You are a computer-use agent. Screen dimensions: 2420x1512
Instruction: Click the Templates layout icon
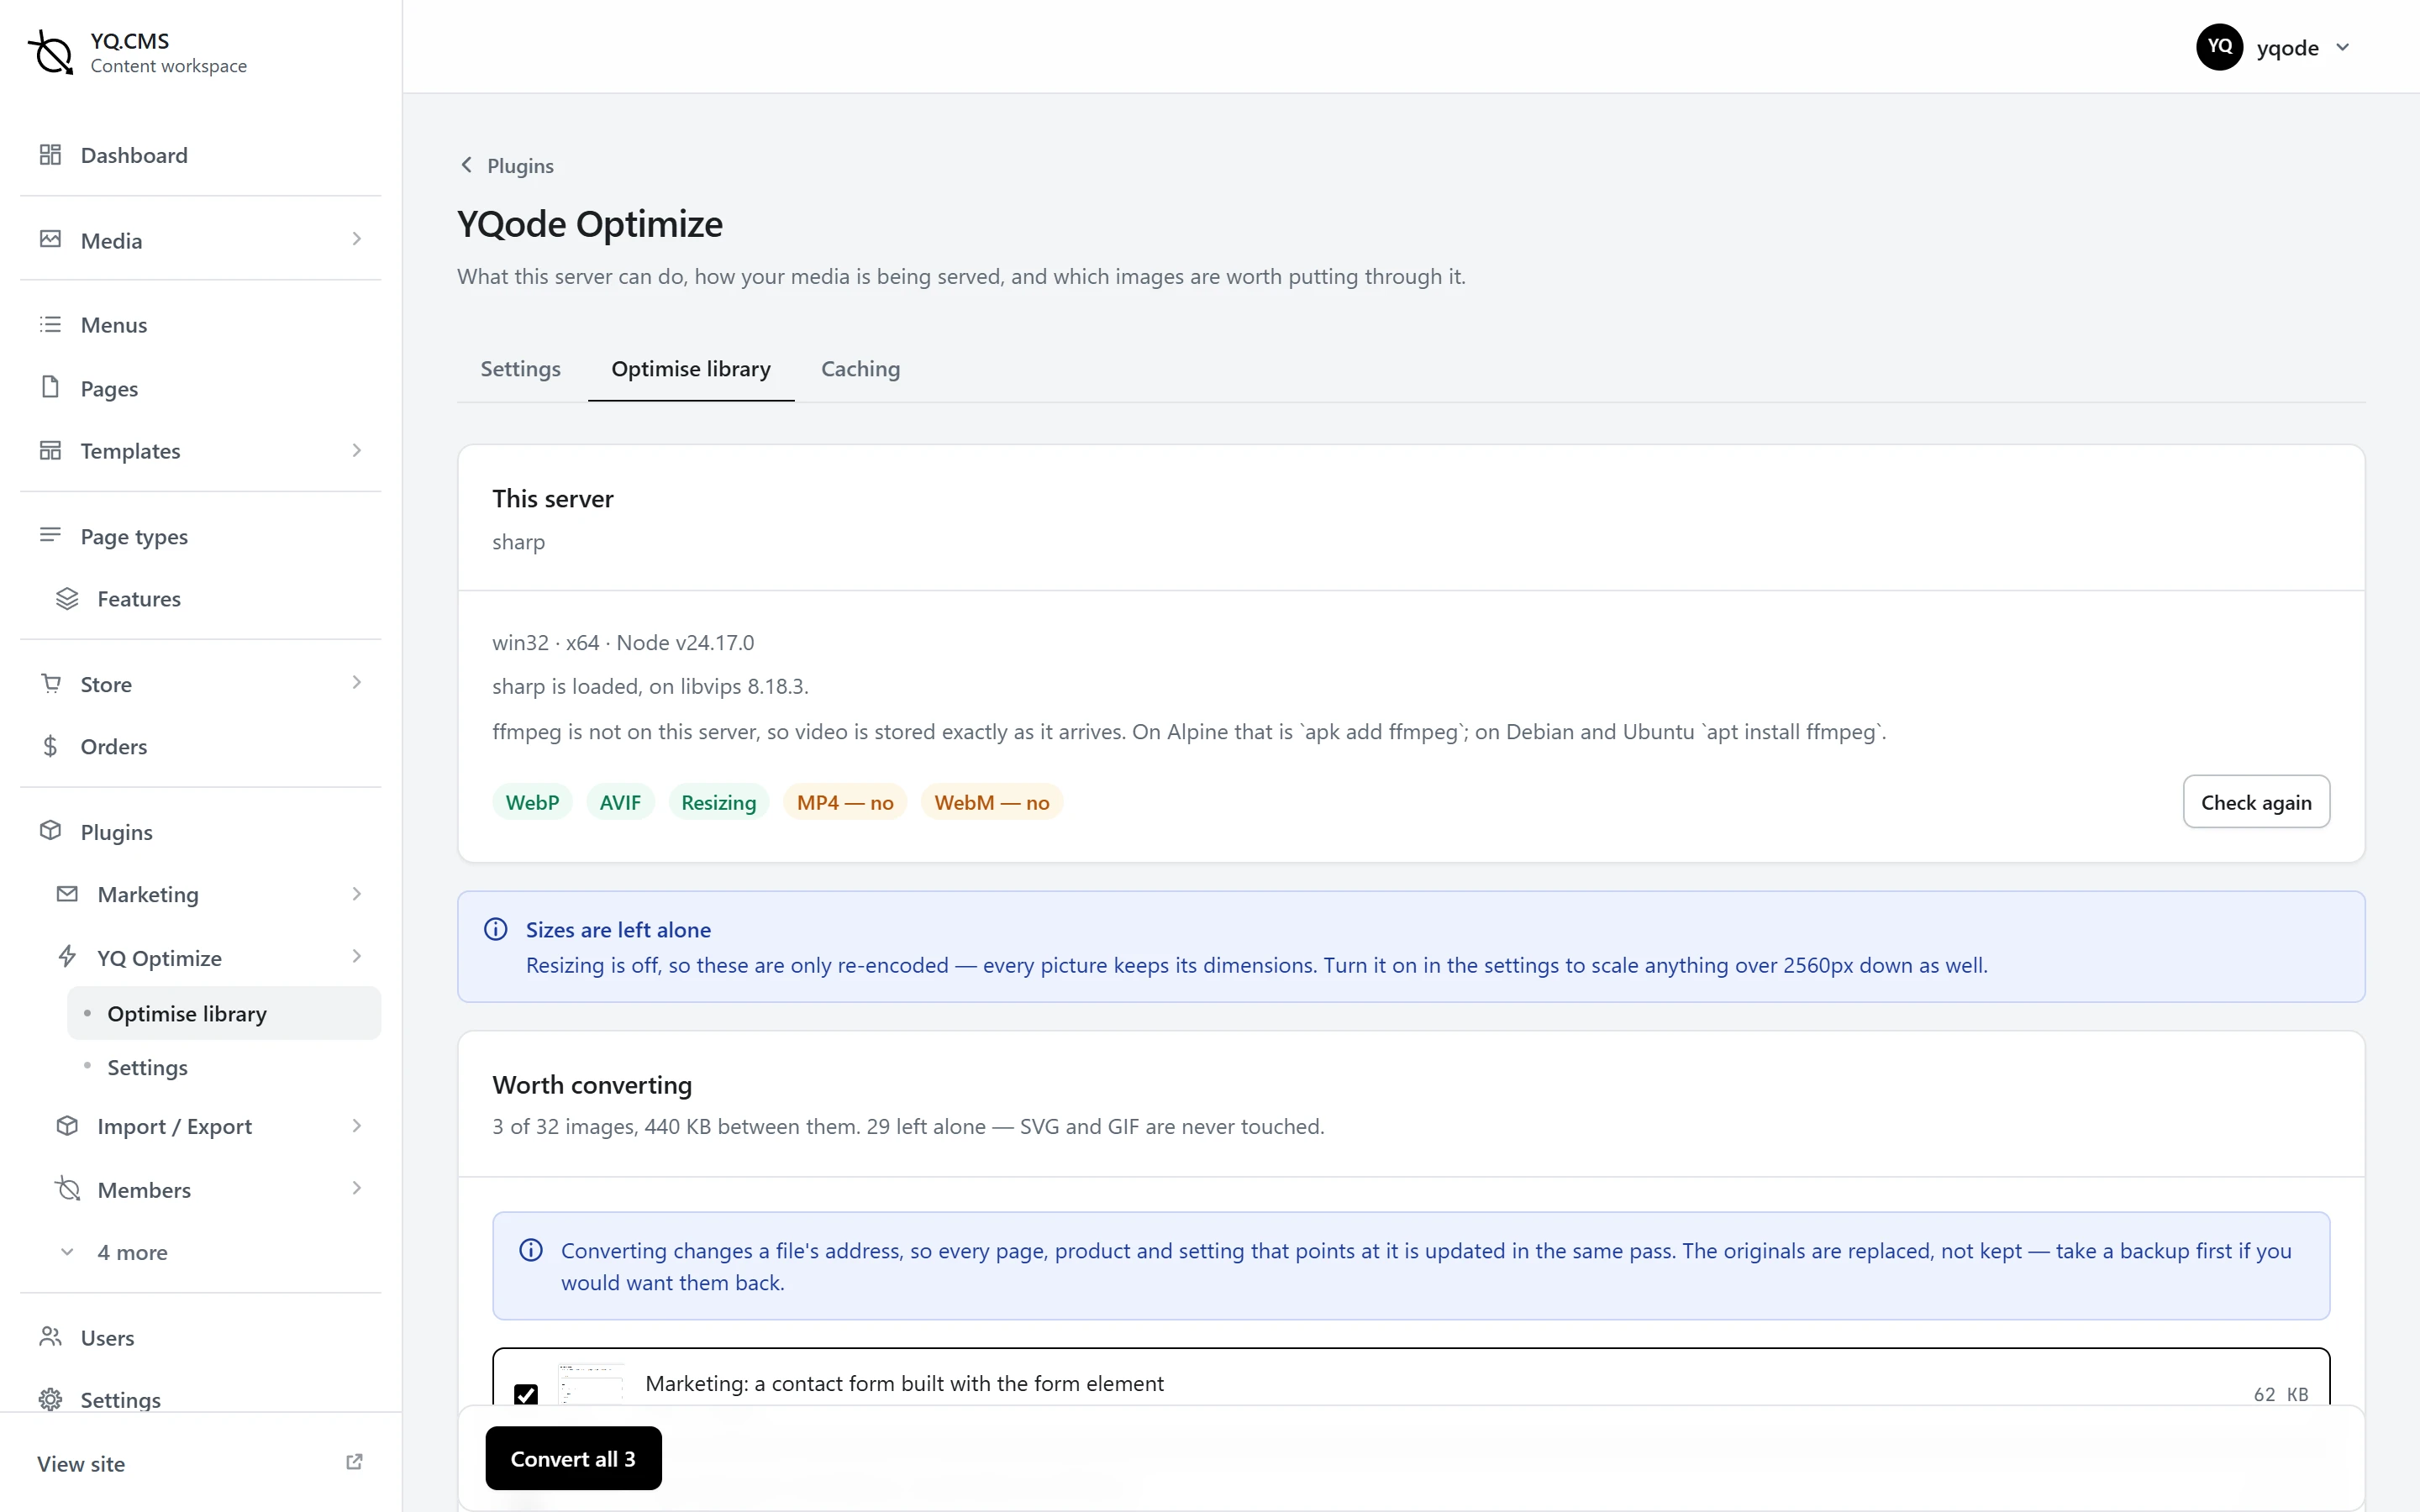click(50, 450)
